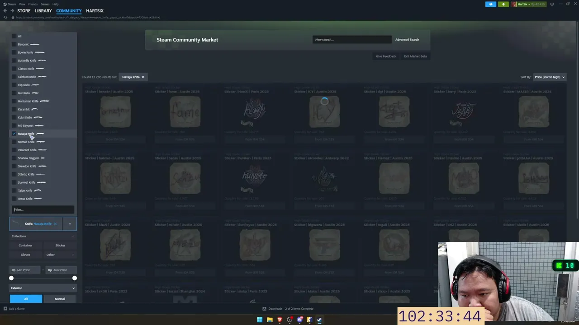The width and height of the screenshot is (579, 325).
Task: Select the All exterior option
Action: (x=26, y=299)
